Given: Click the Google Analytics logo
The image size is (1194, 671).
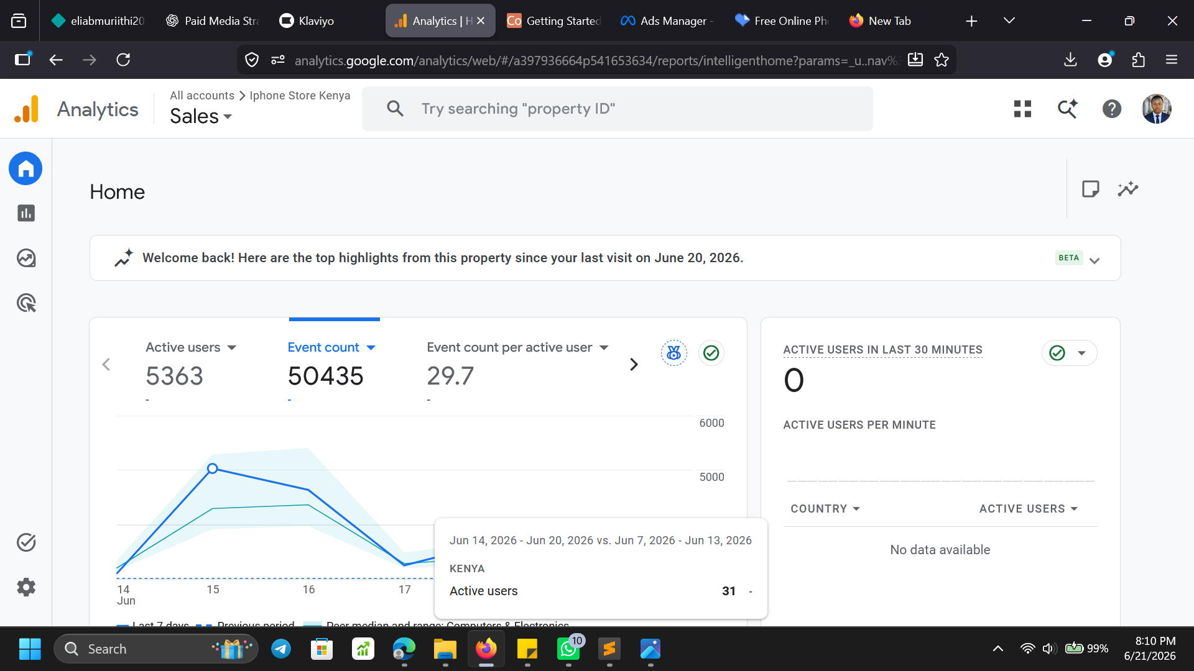Looking at the screenshot, I should pyautogui.click(x=27, y=109).
